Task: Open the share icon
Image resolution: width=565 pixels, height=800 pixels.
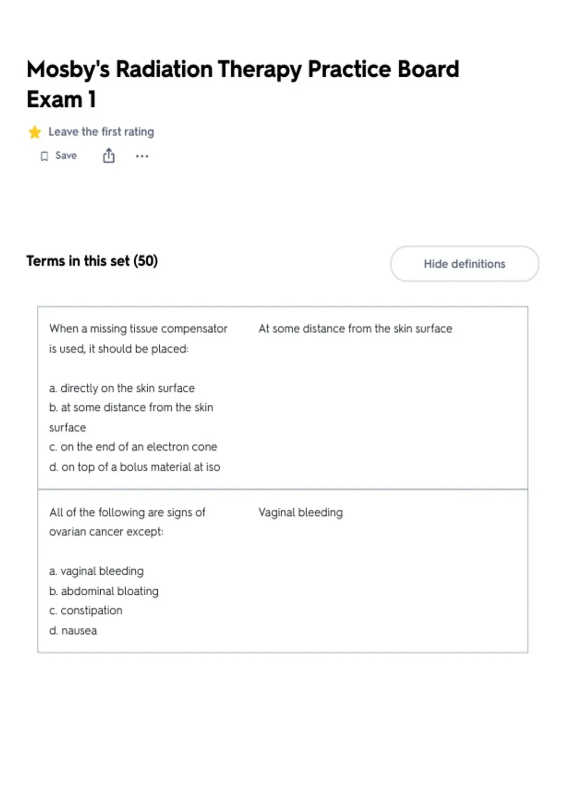Action: click(109, 155)
